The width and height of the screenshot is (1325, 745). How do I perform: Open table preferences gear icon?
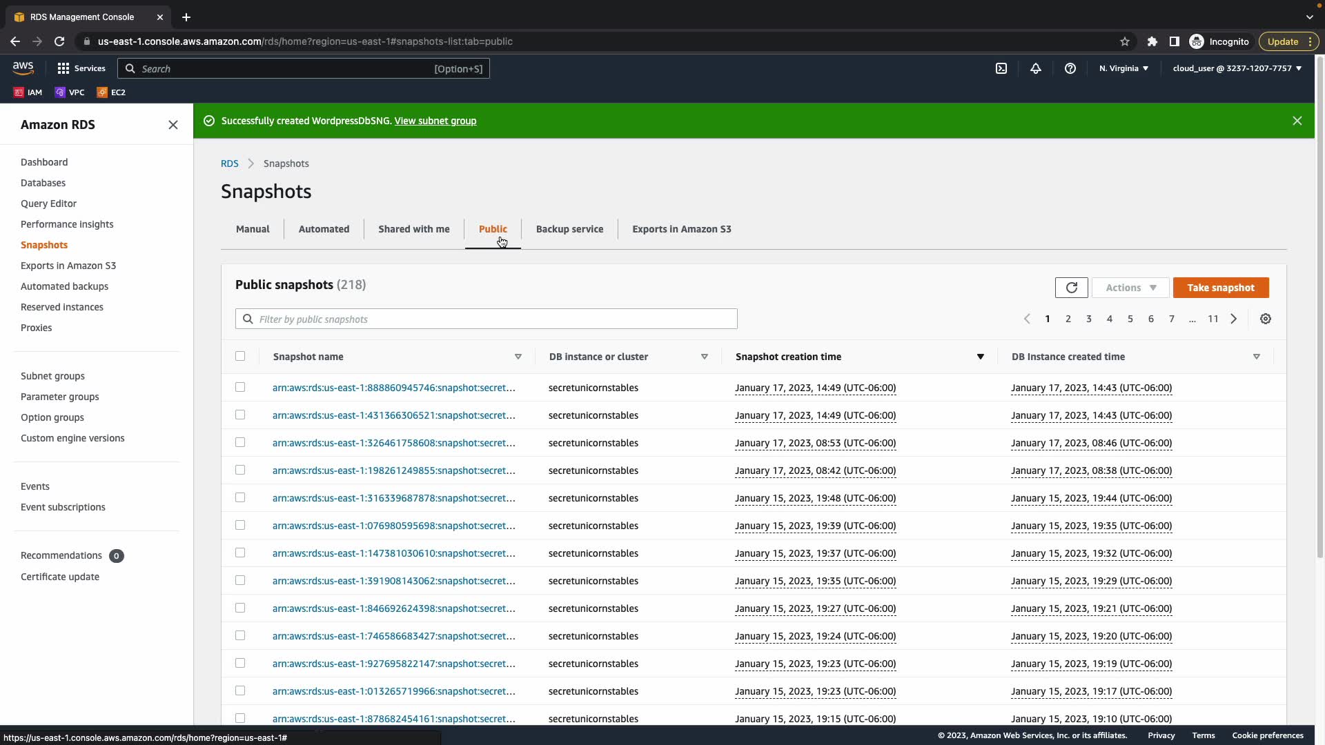click(x=1266, y=319)
